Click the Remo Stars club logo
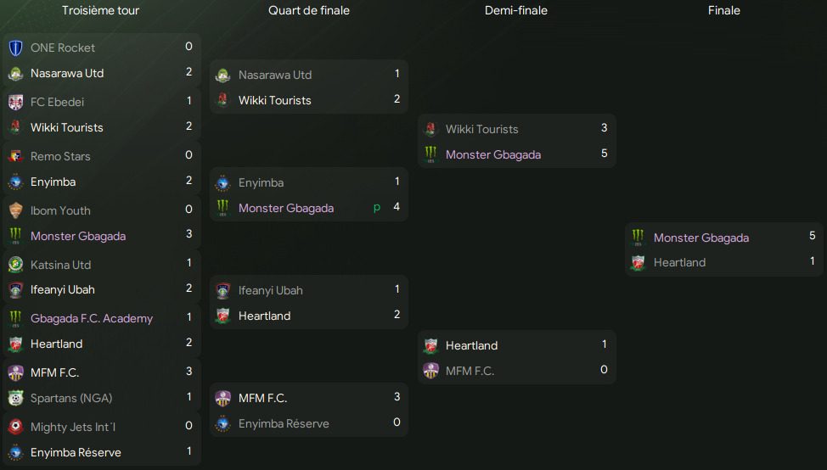The height and width of the screenshot is (470, 827). click(16, 156)
